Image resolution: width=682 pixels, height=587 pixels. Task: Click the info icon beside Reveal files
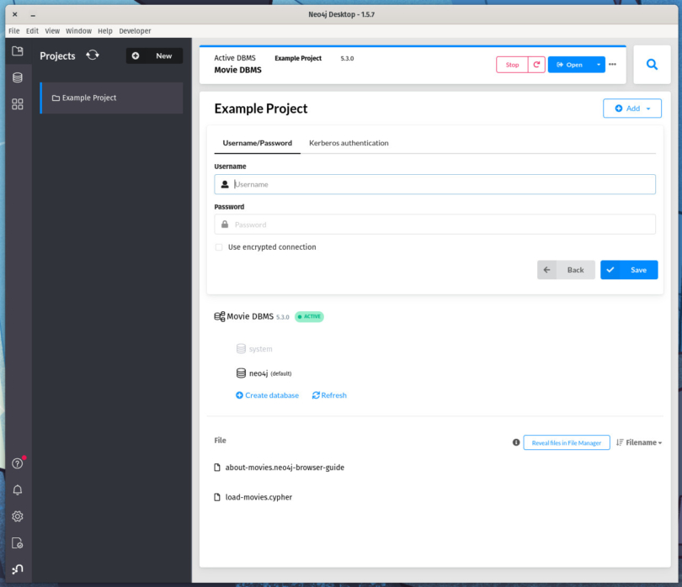(x=516, y=442)
